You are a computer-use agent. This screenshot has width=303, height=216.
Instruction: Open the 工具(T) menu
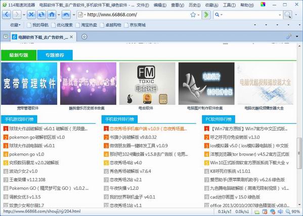229,5
